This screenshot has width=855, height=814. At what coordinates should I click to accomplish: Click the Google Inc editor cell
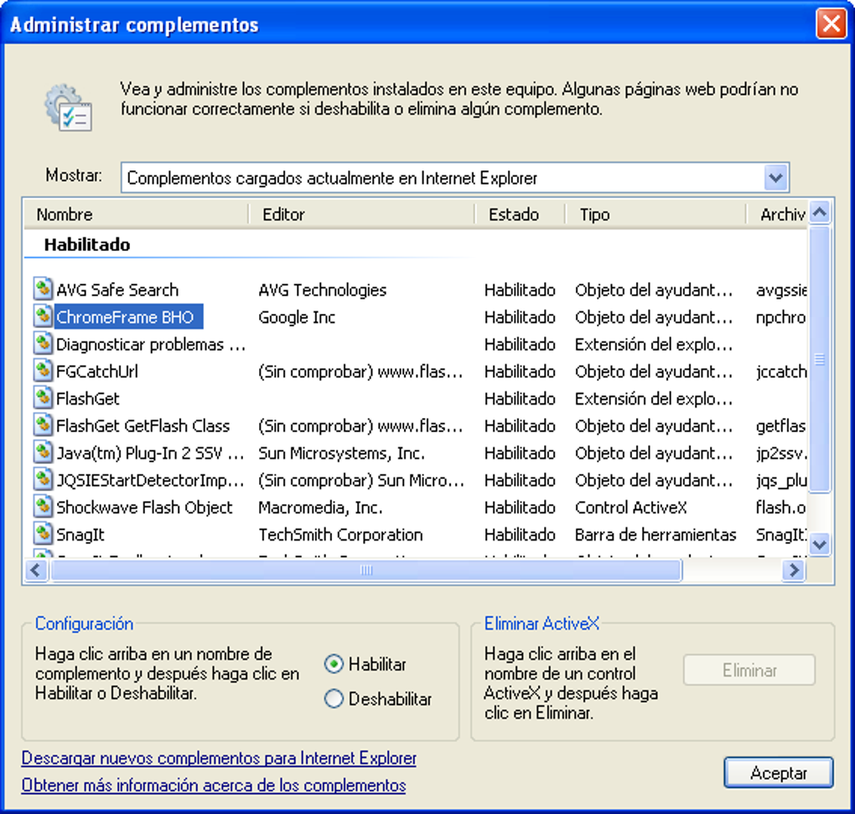coord(297,316)
